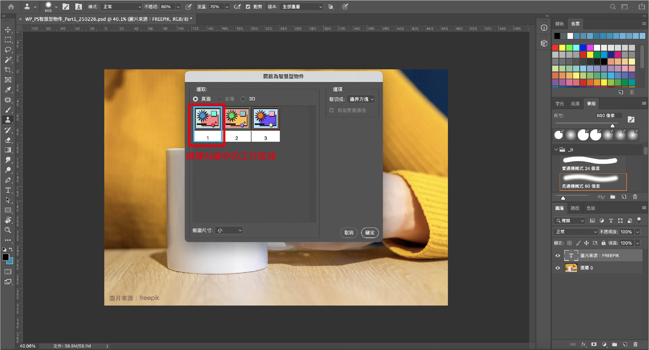The height and width of the screenshot is (350, 649).
Task: Select the Rectangular Marquee tool
Action: click(8, 40)
